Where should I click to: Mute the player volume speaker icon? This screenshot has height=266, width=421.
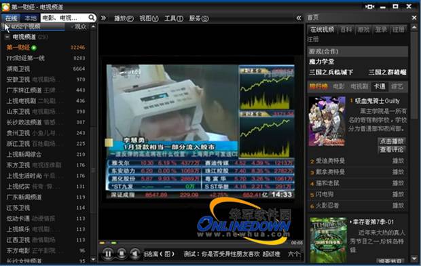(135, 253)
